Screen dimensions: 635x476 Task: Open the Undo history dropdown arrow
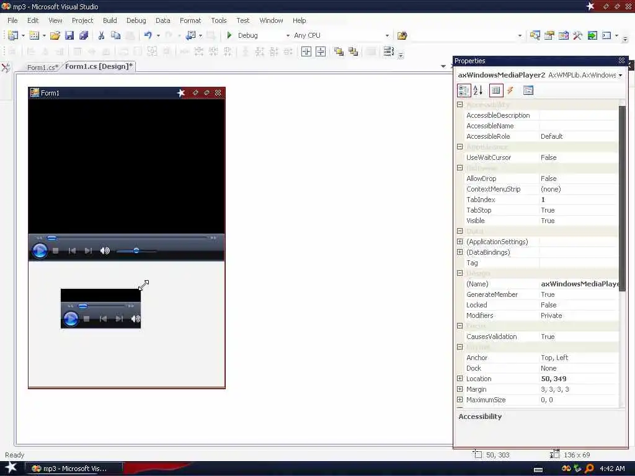tap(158, 35)
